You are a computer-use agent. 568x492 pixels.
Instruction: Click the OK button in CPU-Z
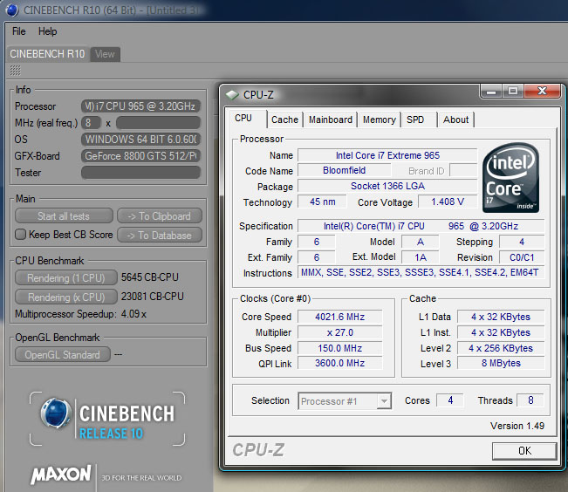(x=524, y=451)
